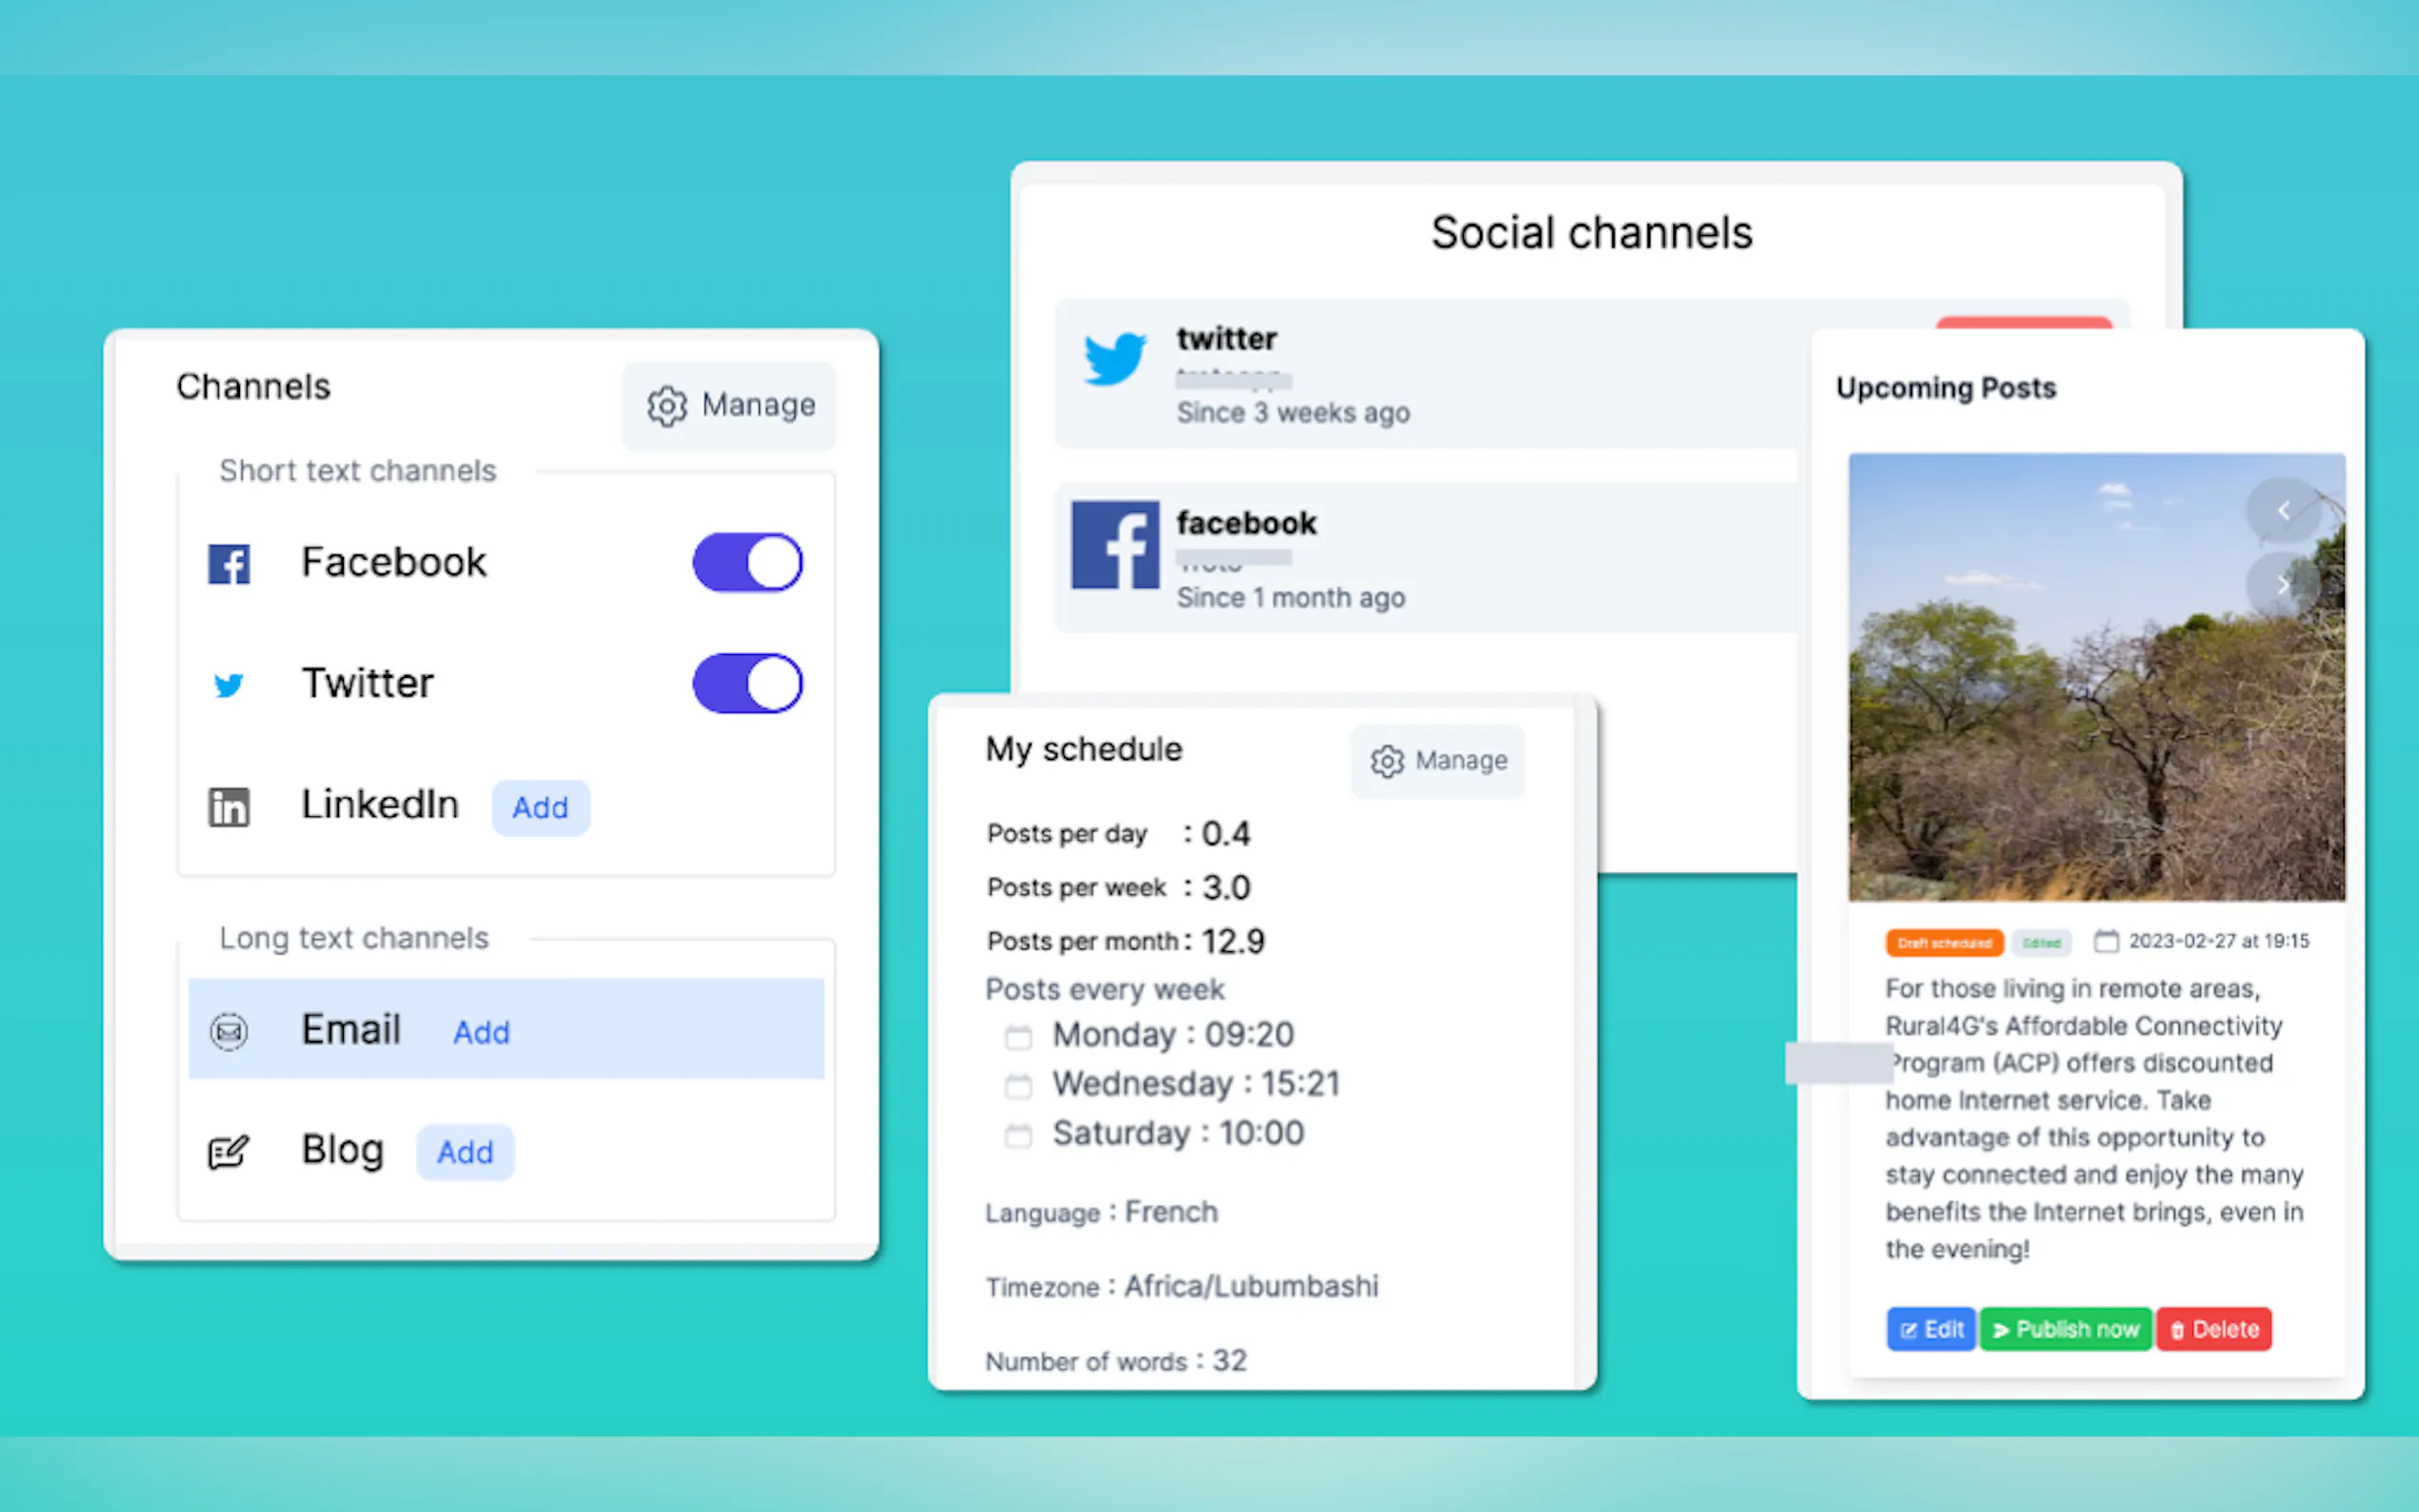Screen dimensions: 2419x1512
Task: Go to previous upcoming post image arrow
Action: pyautogui.click(x=2283, y=511)
